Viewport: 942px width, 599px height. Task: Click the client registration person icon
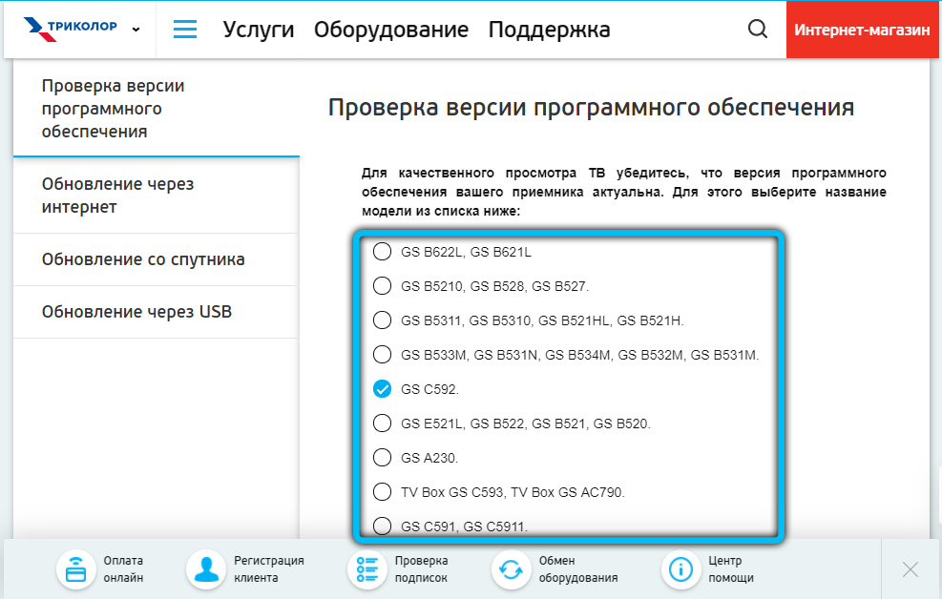(205, 570)
